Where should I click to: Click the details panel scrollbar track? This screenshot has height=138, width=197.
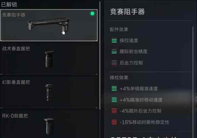pos(193,81)
